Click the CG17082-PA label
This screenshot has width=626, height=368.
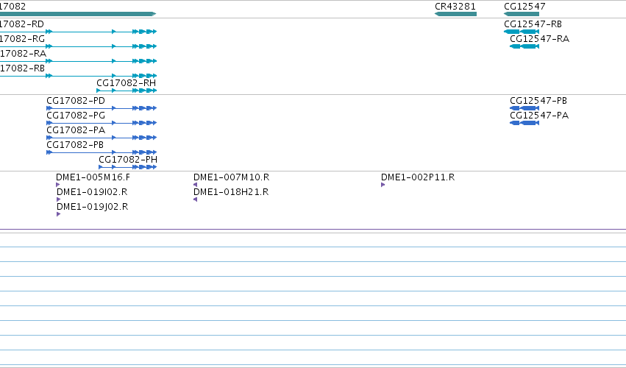coord(76,130)
